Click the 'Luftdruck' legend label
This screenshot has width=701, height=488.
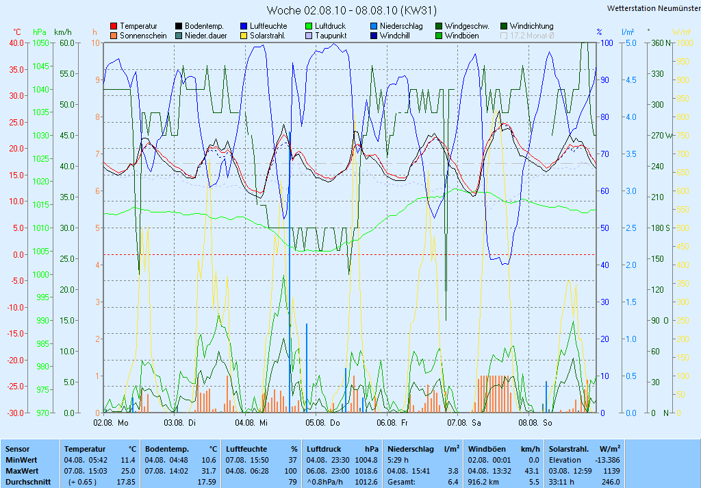coord(331,27)
